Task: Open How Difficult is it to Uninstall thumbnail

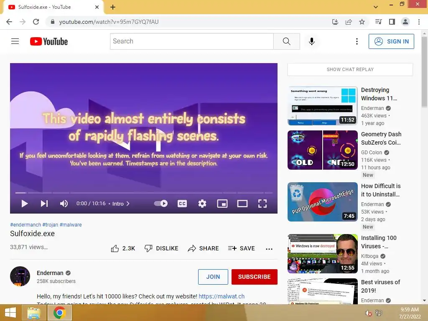Action: pyautogui.click(x=323, y=202)
